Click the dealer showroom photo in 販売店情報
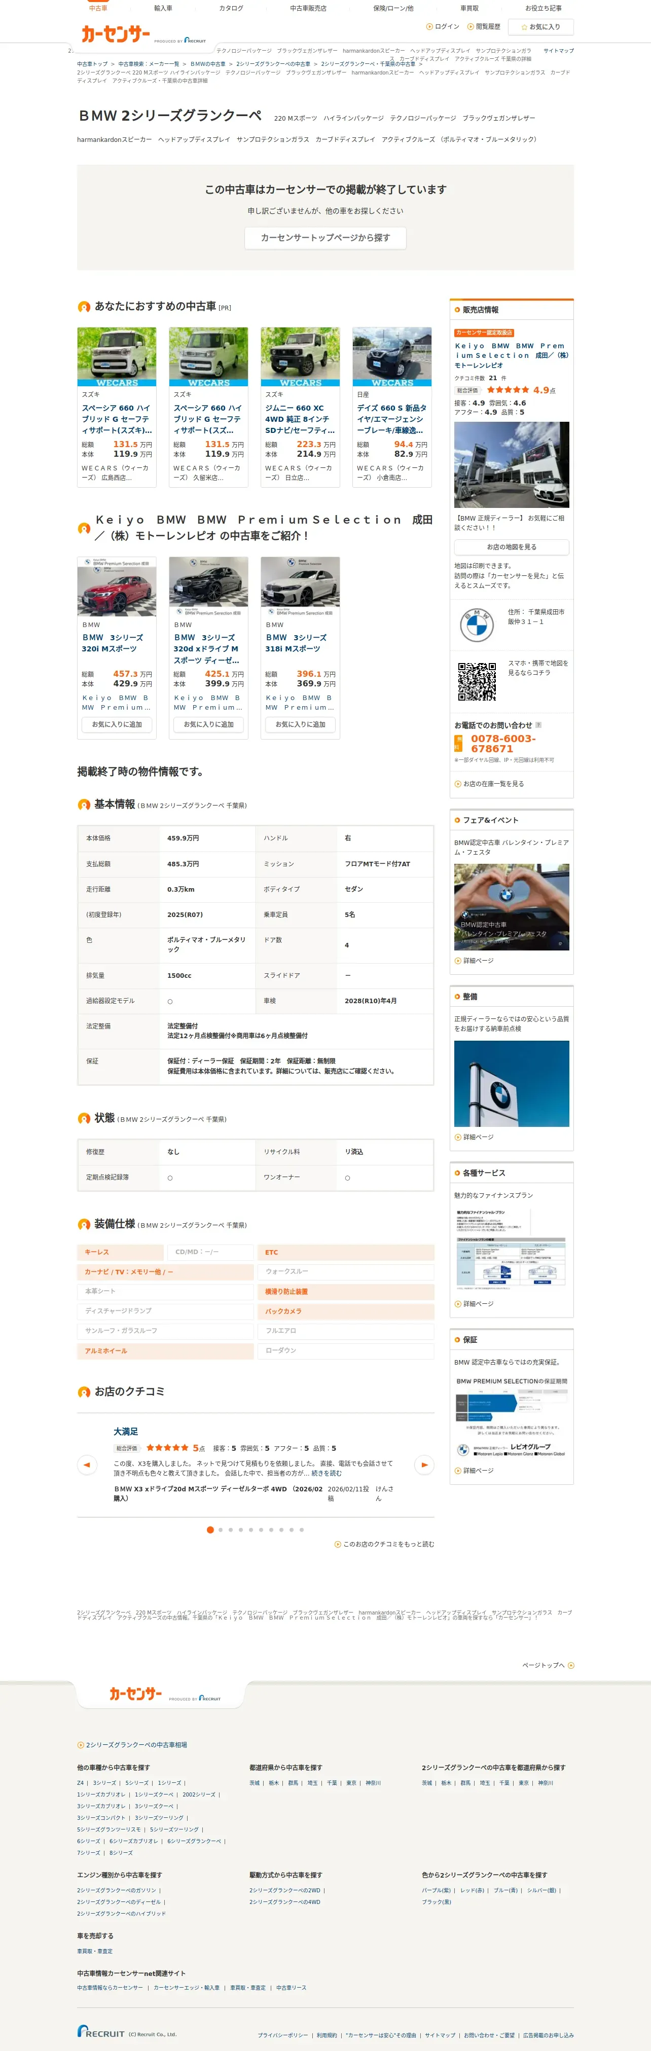This screenshot has height=2051, width=651. (x=512, y=465)
